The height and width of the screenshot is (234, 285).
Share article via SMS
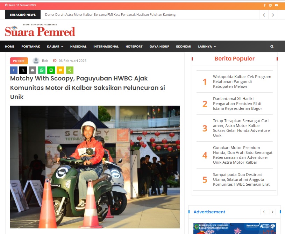coord(60,70)
